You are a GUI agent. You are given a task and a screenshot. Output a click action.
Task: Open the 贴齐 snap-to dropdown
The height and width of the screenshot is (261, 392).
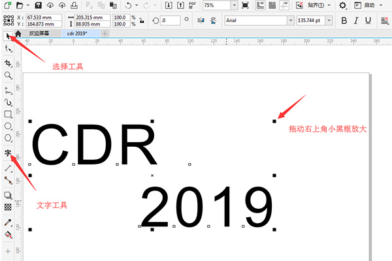(x=329, y=5)
